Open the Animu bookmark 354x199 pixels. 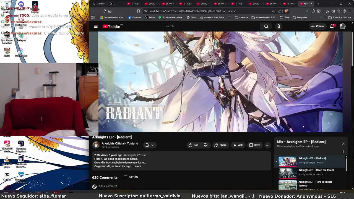(192, 17)
